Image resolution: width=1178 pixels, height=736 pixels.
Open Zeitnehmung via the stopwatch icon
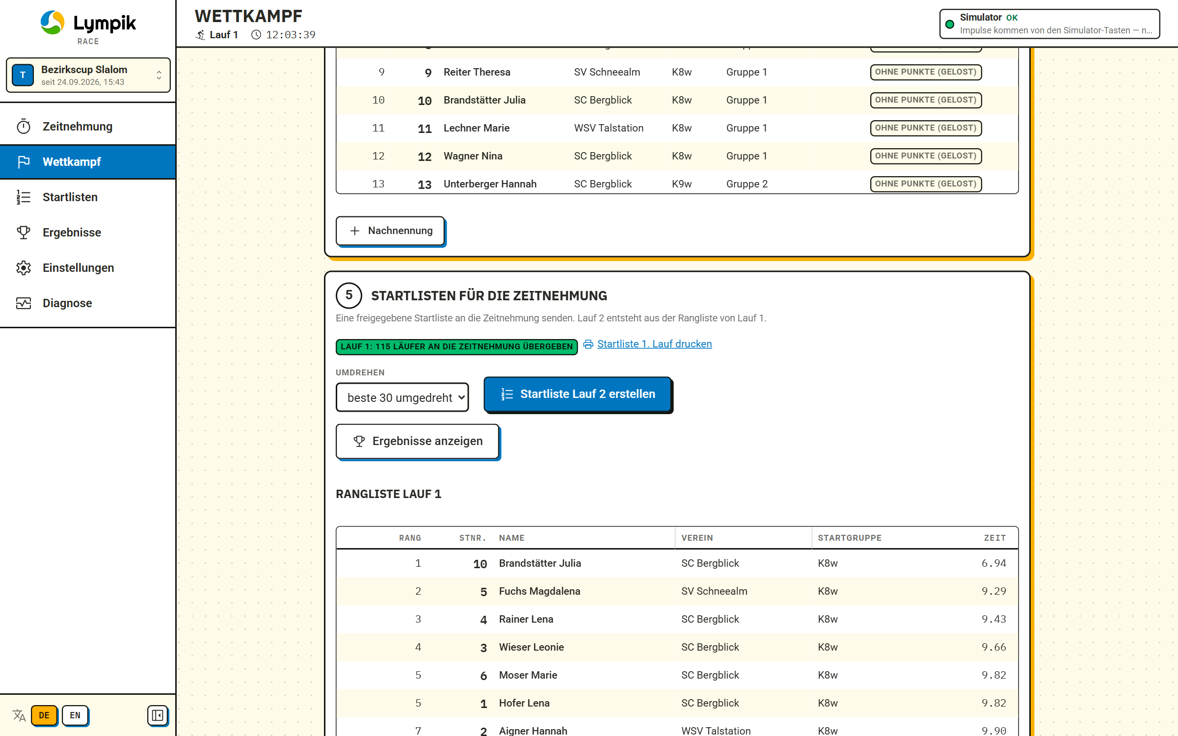pyautogui.click(x=24, y=127)
